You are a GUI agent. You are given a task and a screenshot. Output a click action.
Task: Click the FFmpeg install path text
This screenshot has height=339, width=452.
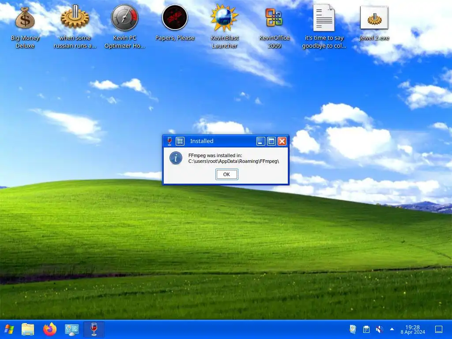234,161
